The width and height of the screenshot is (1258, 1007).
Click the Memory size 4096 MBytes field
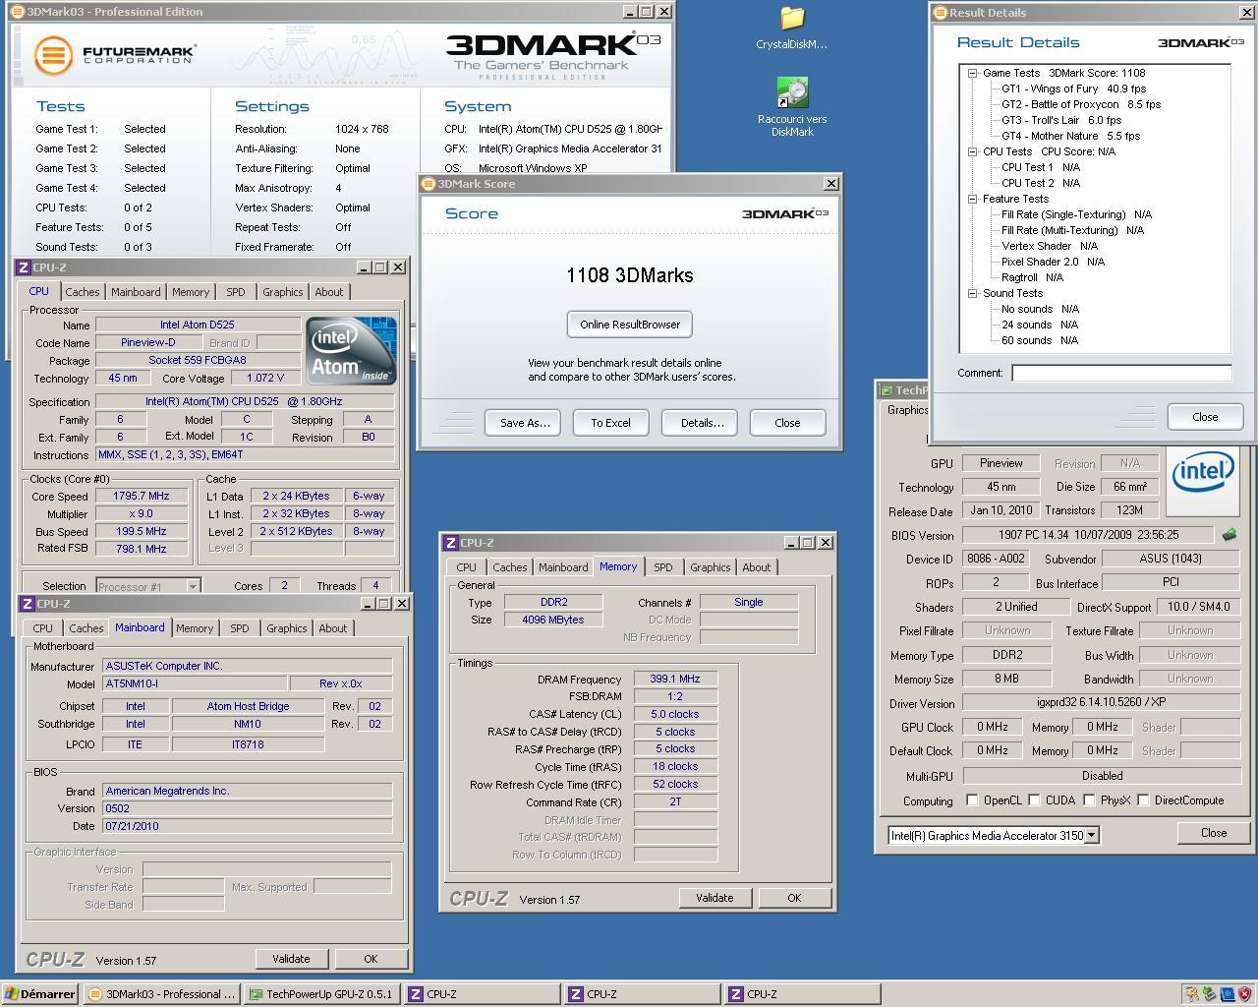pyautogui.click(x=553, y=620)
